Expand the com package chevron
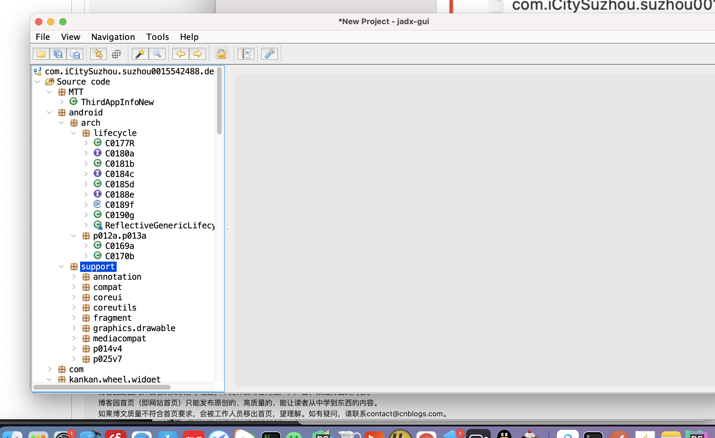The width and height of the screenshot is (715, 438). [50, 369]
